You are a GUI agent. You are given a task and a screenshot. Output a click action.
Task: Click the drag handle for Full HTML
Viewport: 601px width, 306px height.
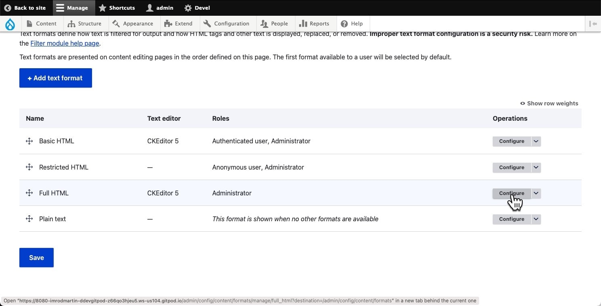point(29,193)
